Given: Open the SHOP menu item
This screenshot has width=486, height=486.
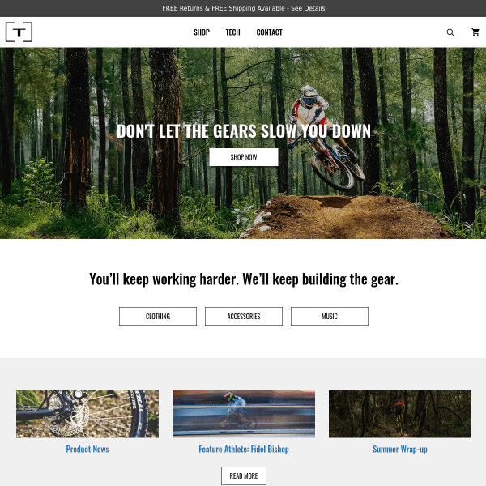Looking at the screenshot, I should [x=202, y=32].
